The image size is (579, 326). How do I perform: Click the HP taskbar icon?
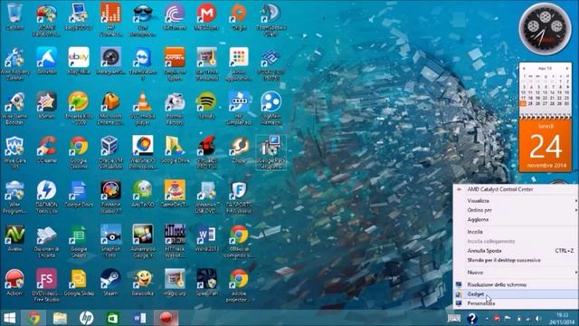point(87,318)
